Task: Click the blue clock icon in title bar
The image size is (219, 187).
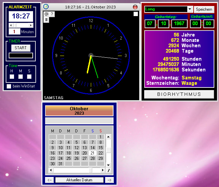Action: coord(46,7)
